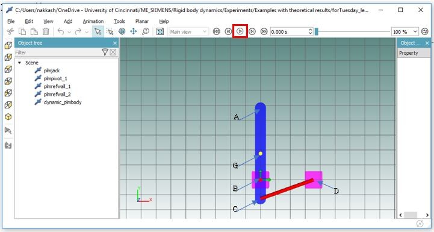Select the Pan move-arrows tool
Screen dimensions: 434x232
click(134, 31)
